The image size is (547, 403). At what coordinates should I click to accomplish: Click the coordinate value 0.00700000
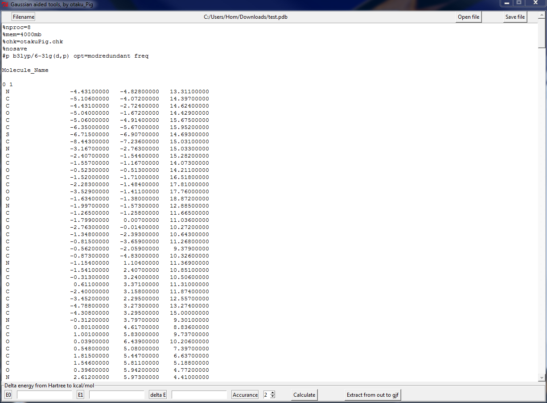click(x=141, y=220)
